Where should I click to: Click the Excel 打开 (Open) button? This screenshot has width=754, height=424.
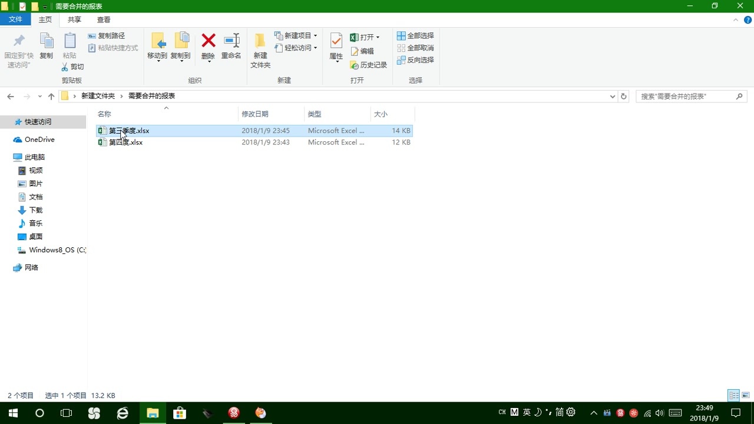point(362,37)
